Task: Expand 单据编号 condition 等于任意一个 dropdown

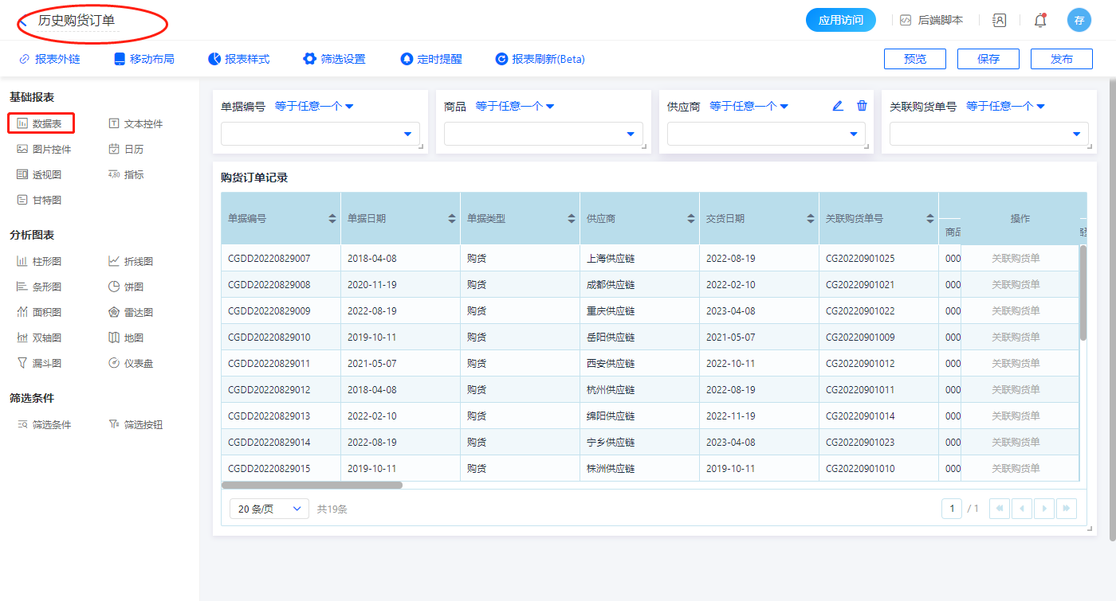Action: point(314,106)
